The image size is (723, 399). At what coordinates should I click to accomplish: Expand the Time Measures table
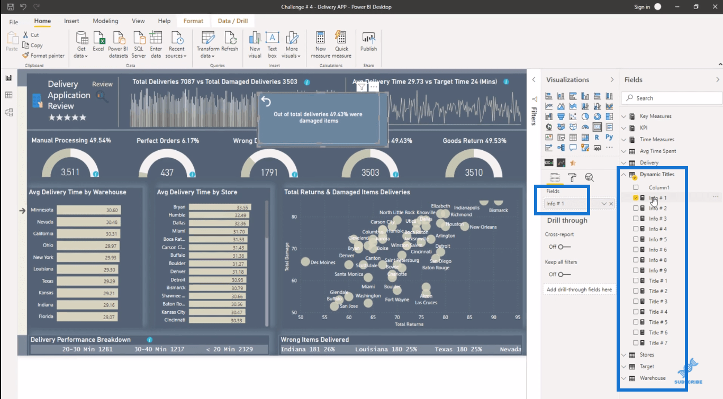pos(623,139)
